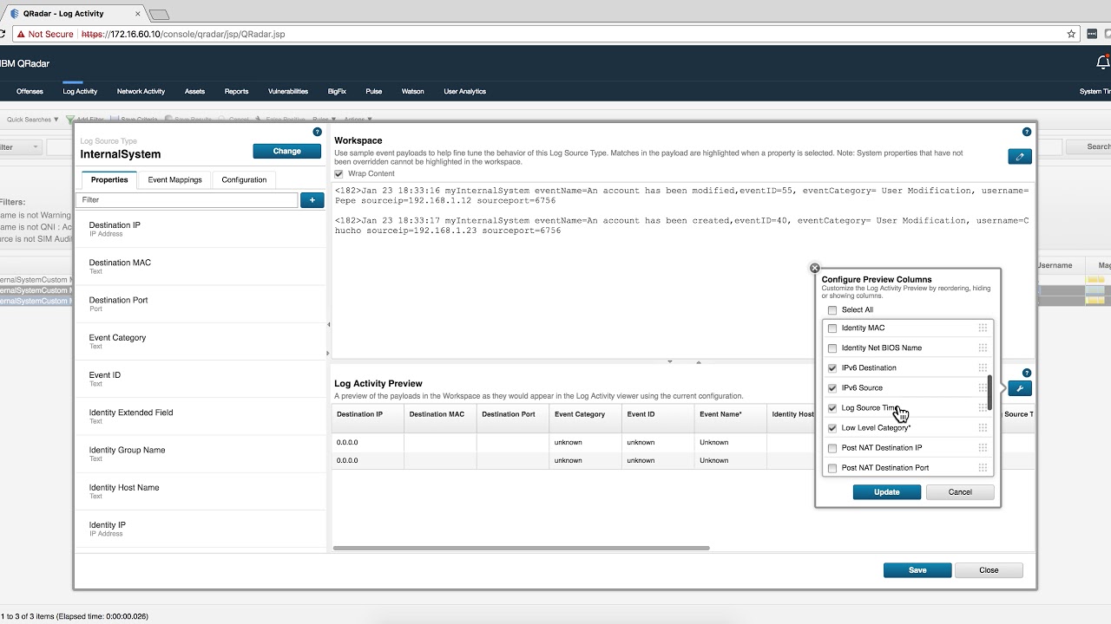Click the column list scrollbar in the popup

990,394
